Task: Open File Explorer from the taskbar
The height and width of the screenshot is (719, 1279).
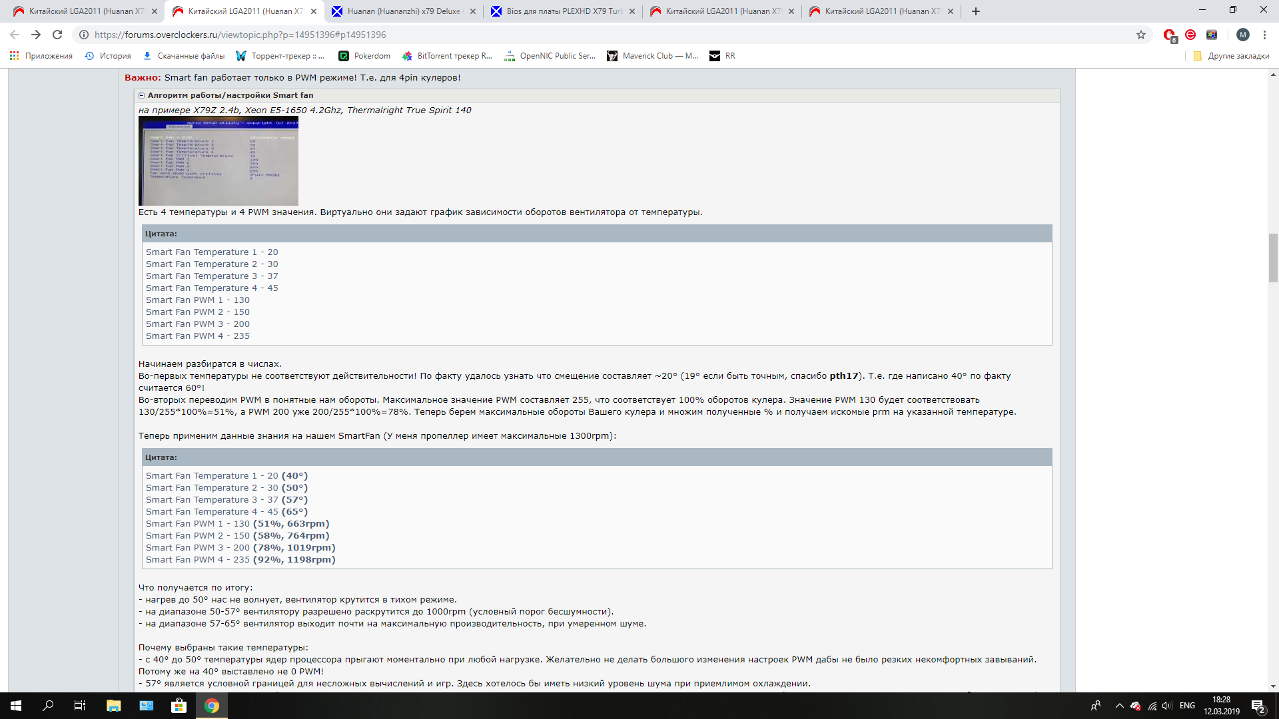Action: click(113, 706)
